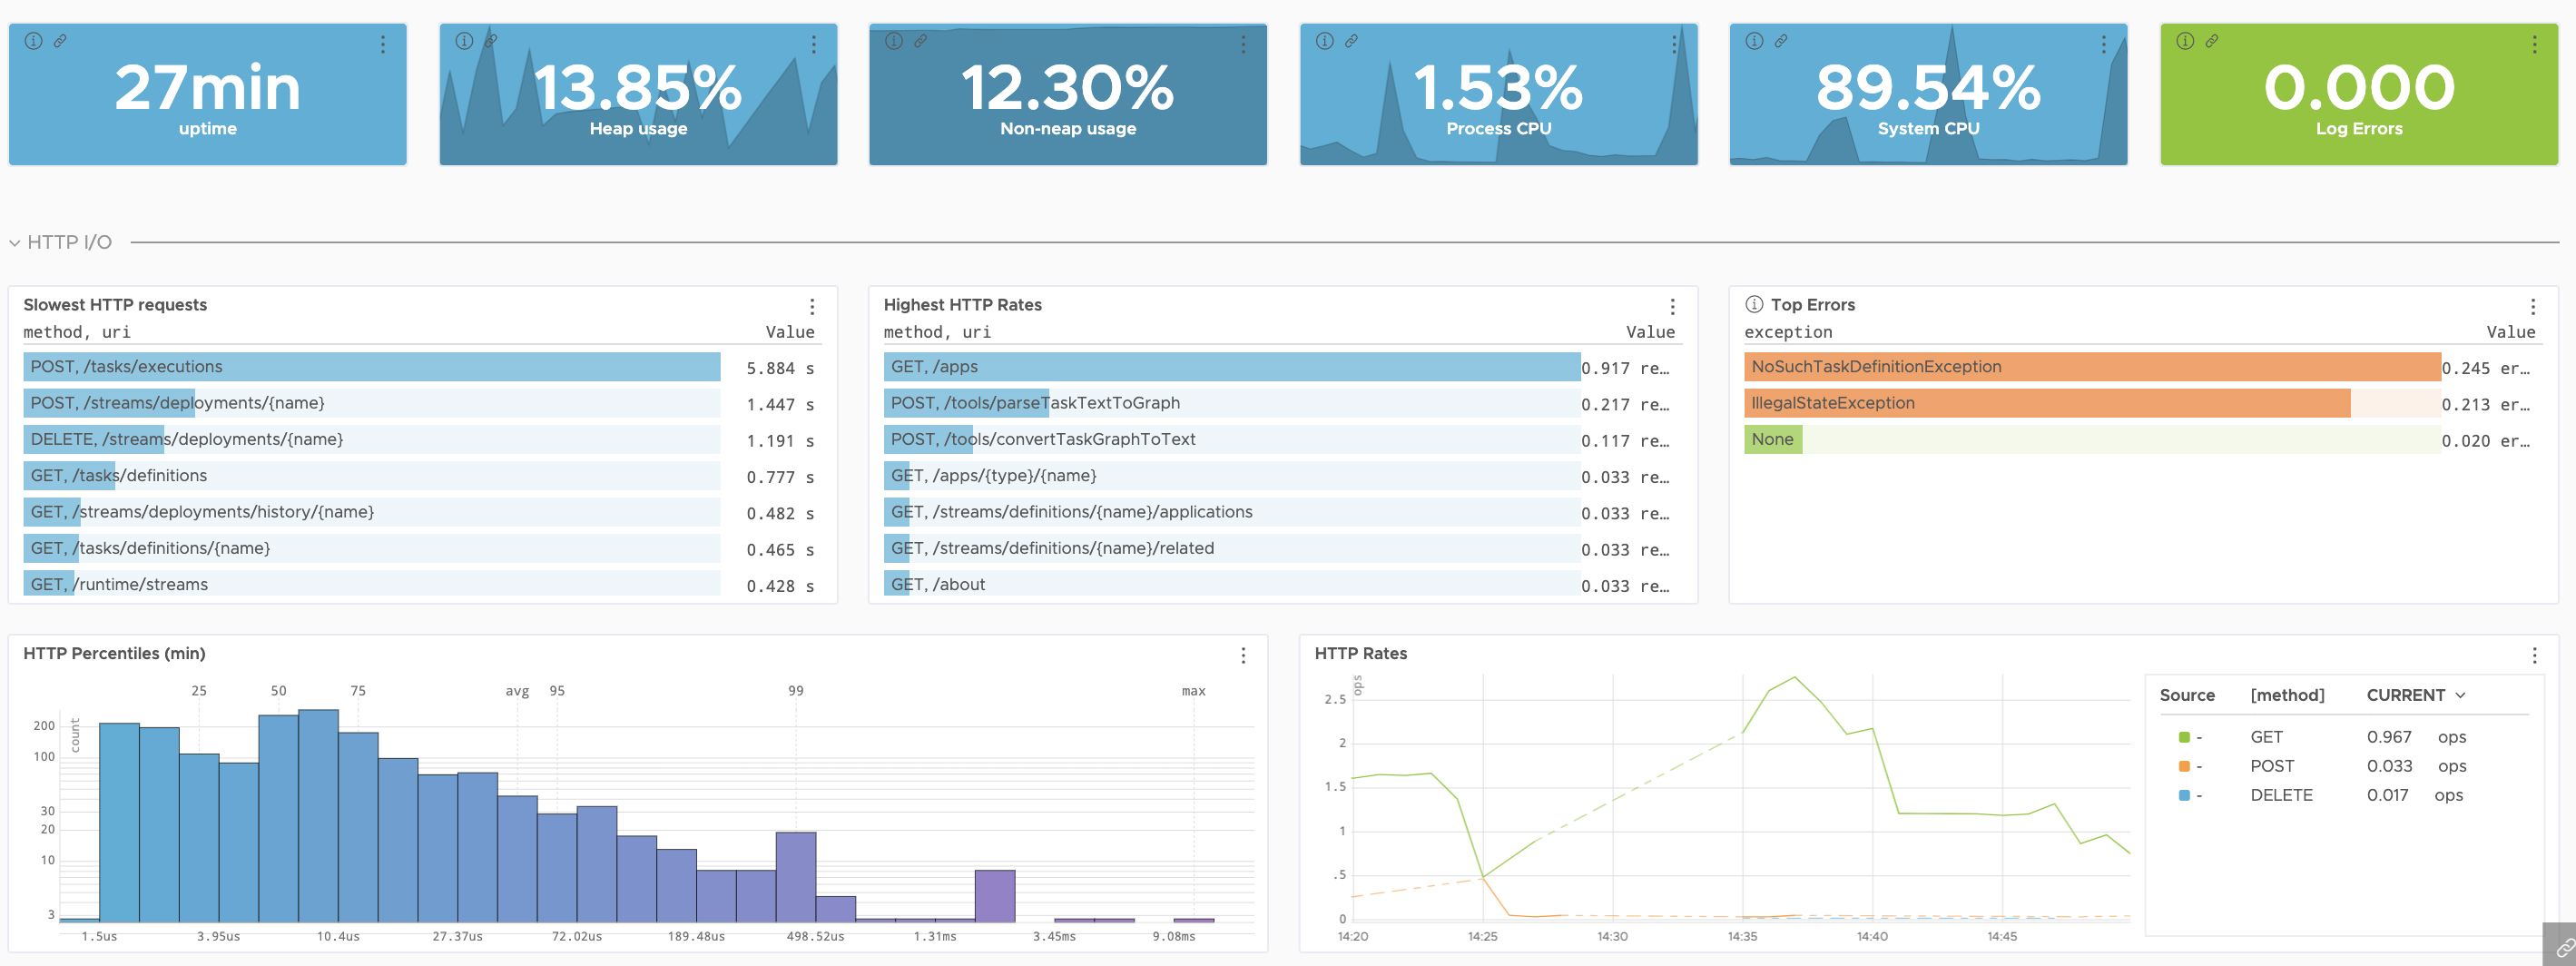Click the link icon in the bottom corner

point(2565,947)
